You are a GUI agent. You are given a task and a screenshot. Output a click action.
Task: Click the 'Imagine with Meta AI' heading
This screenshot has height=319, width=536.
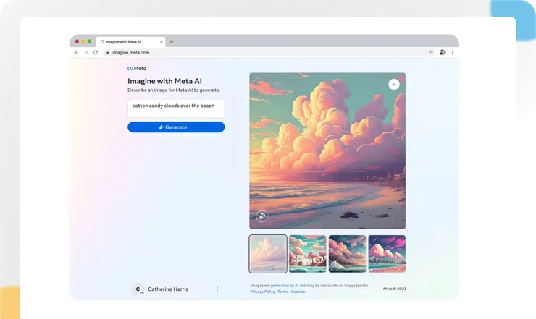point(164,81)
